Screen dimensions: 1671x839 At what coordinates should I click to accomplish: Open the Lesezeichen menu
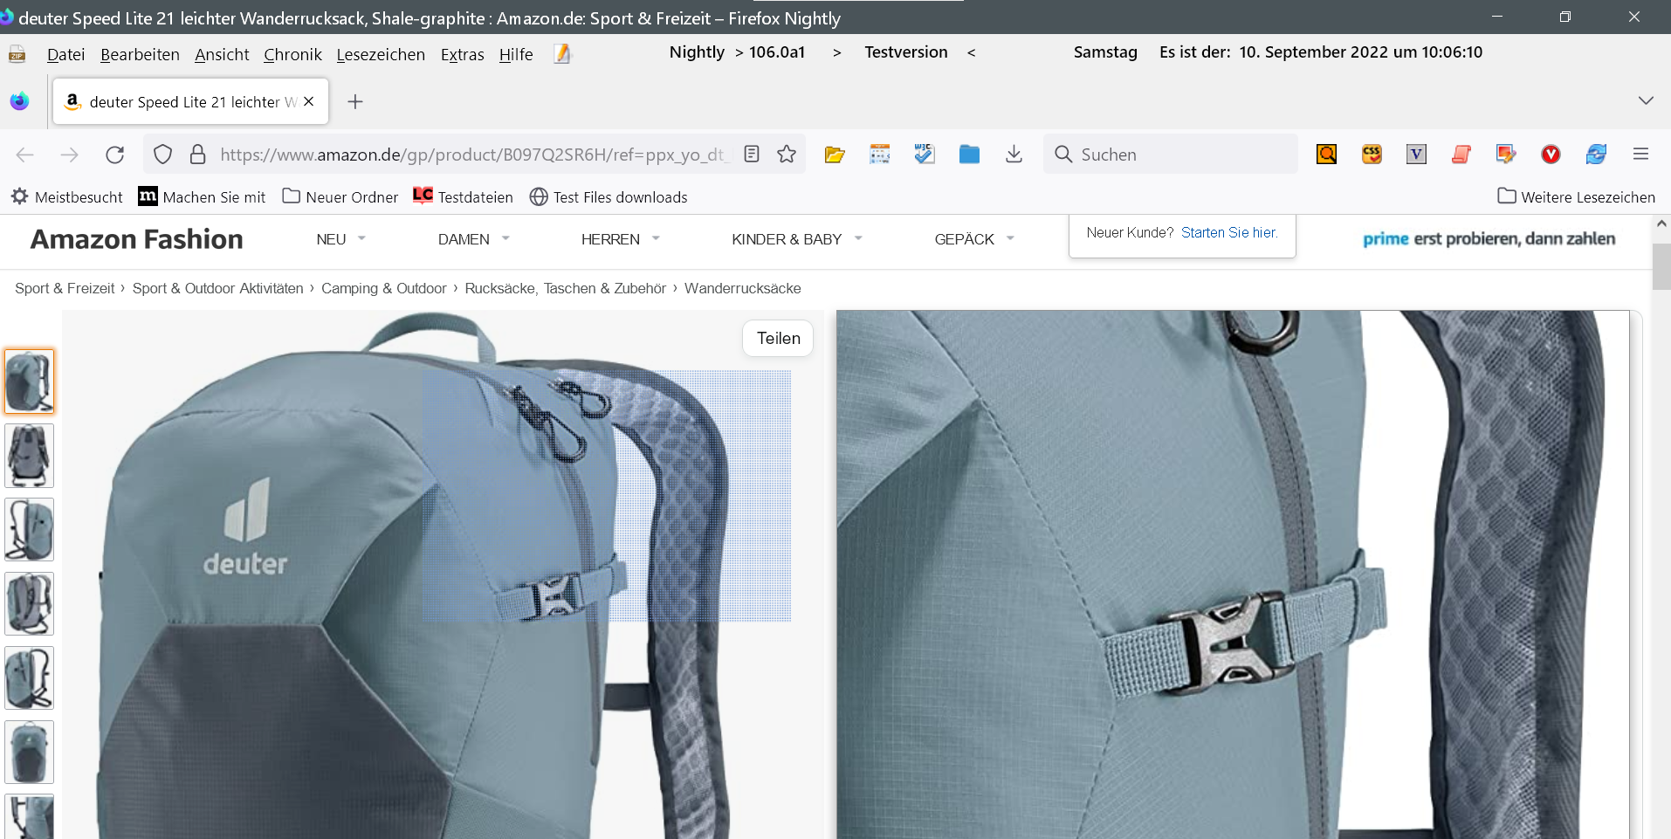coord(381,55)
